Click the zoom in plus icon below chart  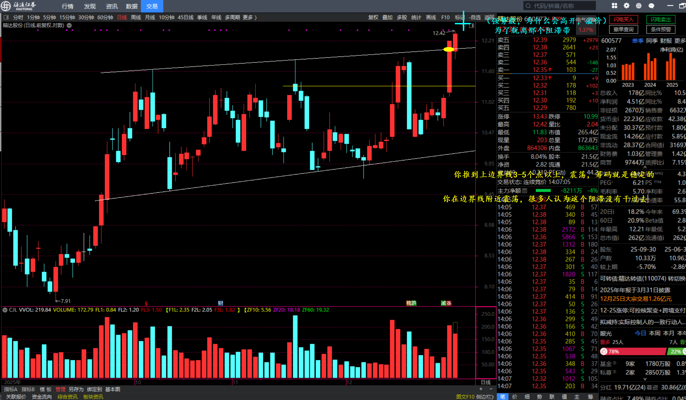[x=481, y=389]
